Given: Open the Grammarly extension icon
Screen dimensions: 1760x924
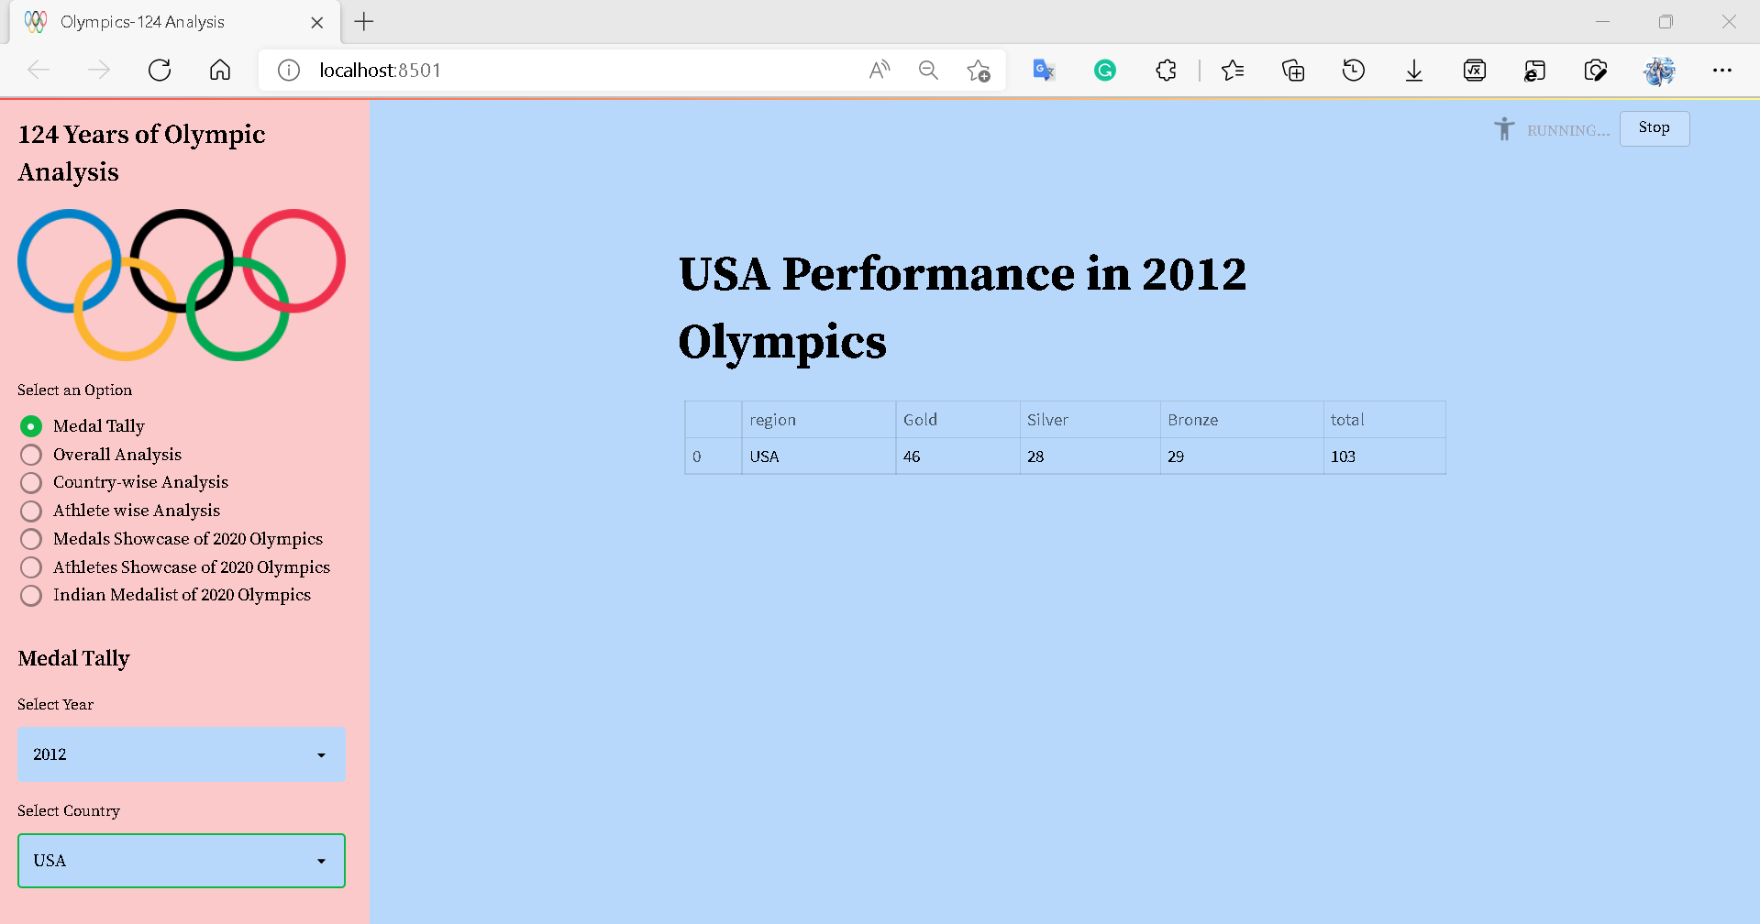Looking at the screenshot, I should pyautogui.click(x=1105, y=71).
